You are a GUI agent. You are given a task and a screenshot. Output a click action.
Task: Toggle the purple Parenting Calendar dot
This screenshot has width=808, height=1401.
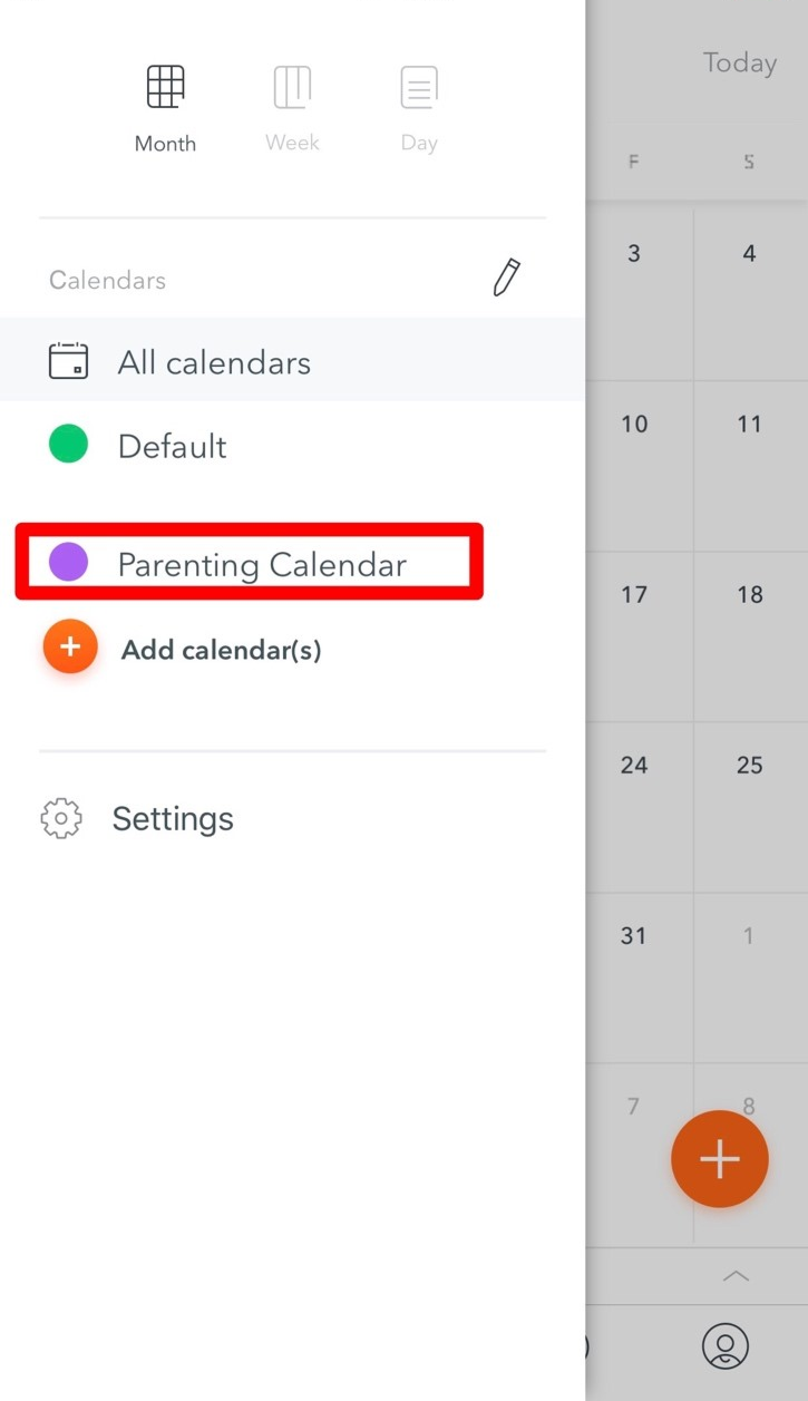(x=68, y=562)
